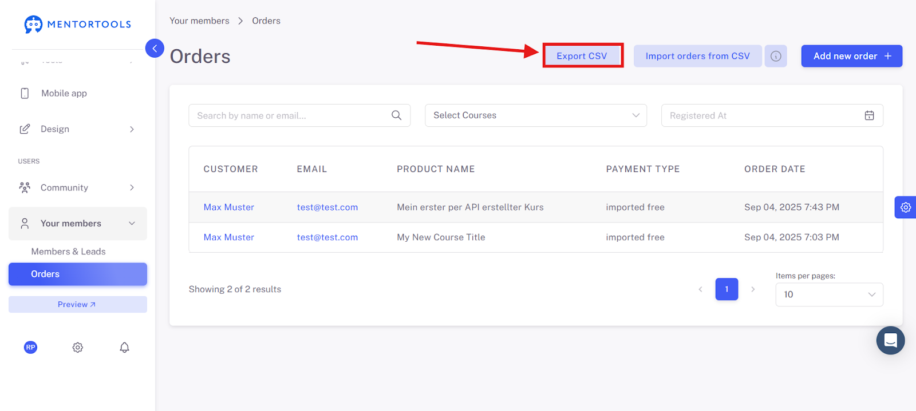The image size is (916, 411).
Task: Select the Your members menu item
Action: (x=77, y=224)
